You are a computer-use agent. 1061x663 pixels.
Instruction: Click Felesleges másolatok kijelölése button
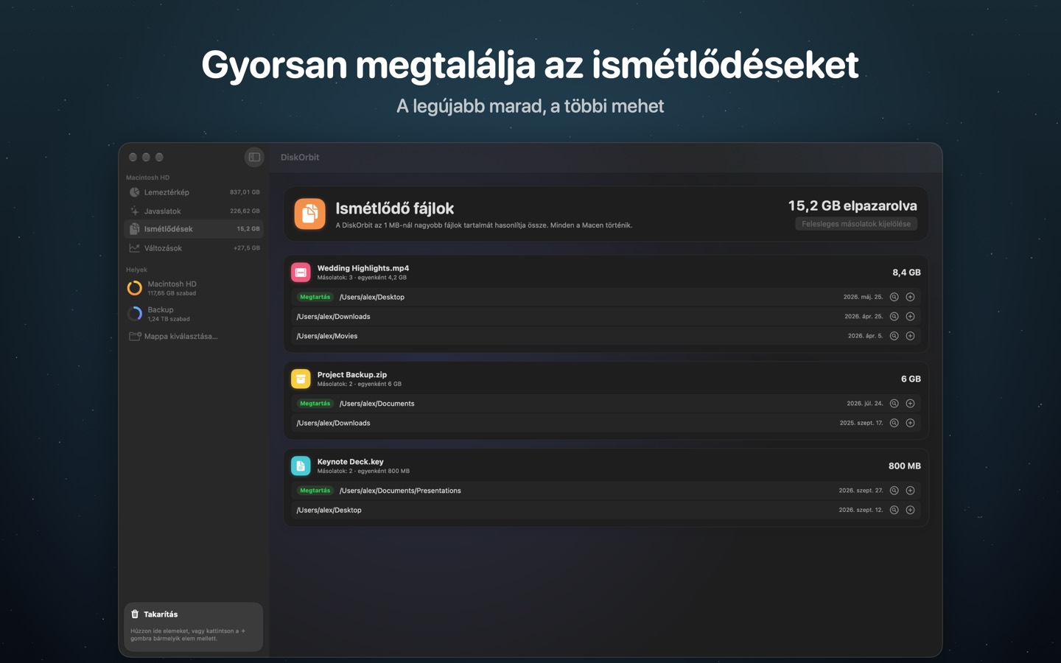click(856, 224)
